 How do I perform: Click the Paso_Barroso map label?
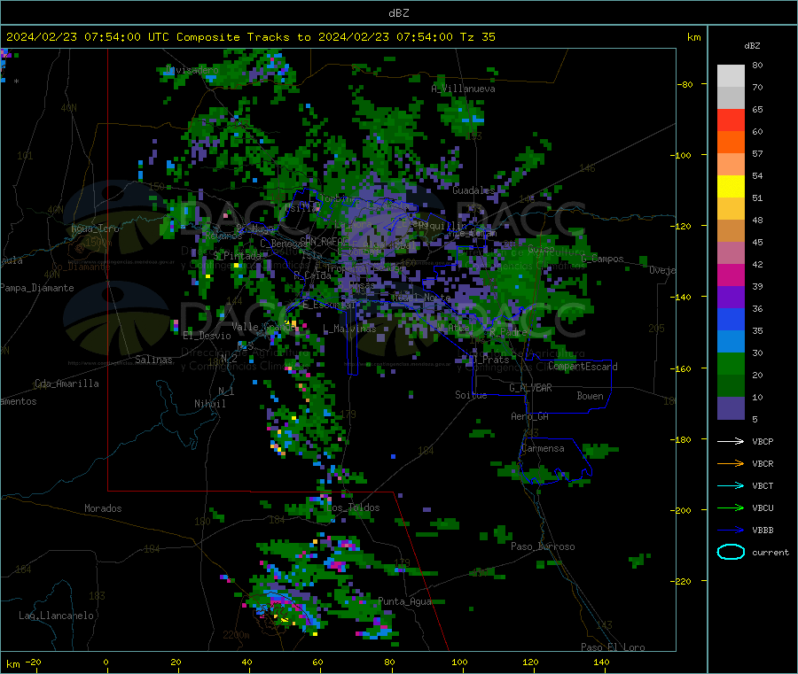click(x=543, y=546)
